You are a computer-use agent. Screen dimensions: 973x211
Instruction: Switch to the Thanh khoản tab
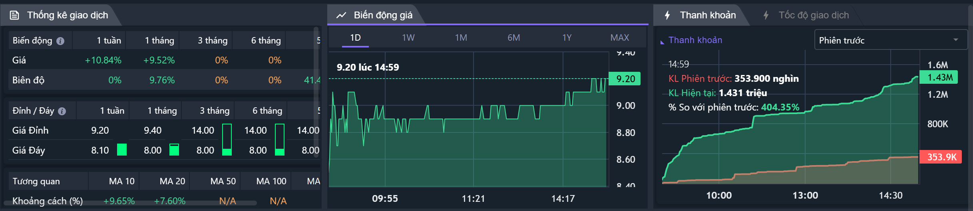pos(701,15)
